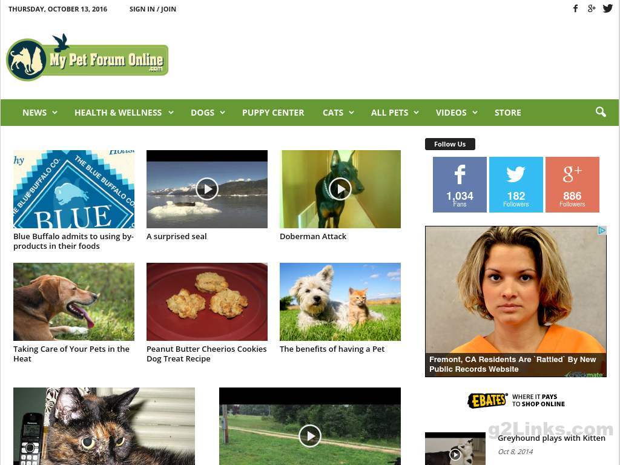Image resolution: width=620 pixels, height=465 pixels.
Task: Click the AdChoices icon on the advertisement
Action: tap(602, 231)
